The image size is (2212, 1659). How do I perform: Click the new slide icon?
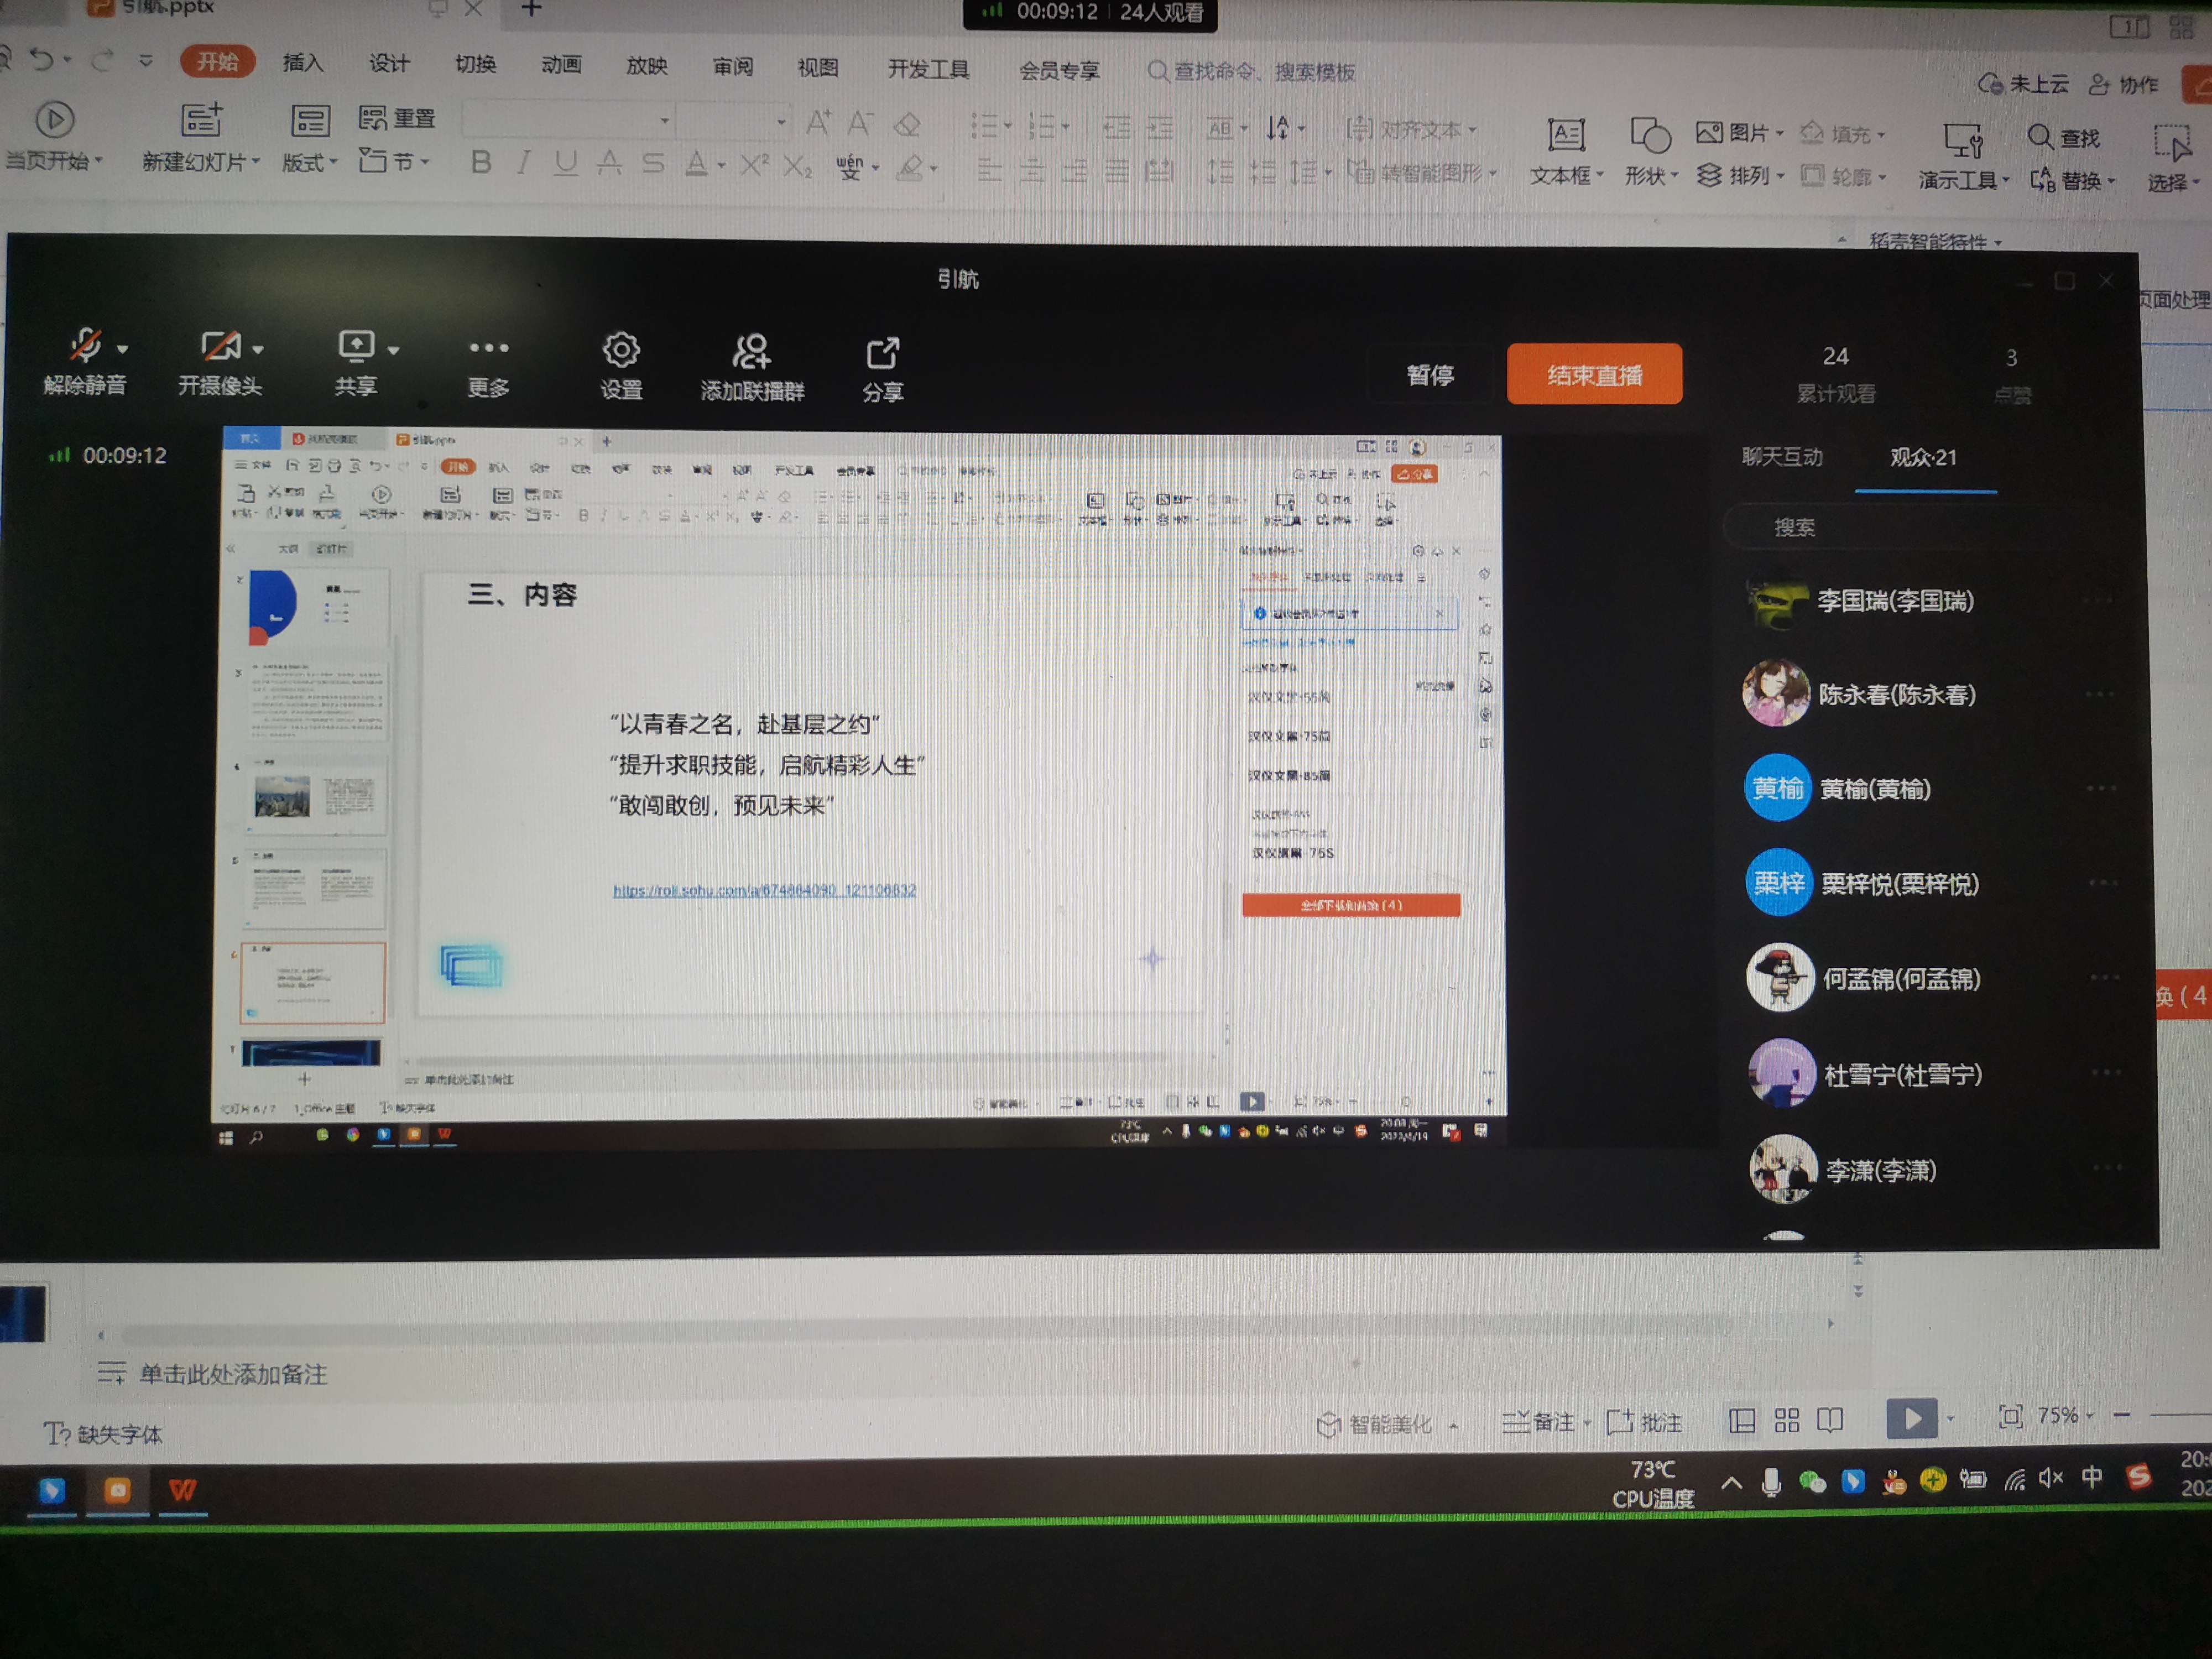click(x=201, y=119)
